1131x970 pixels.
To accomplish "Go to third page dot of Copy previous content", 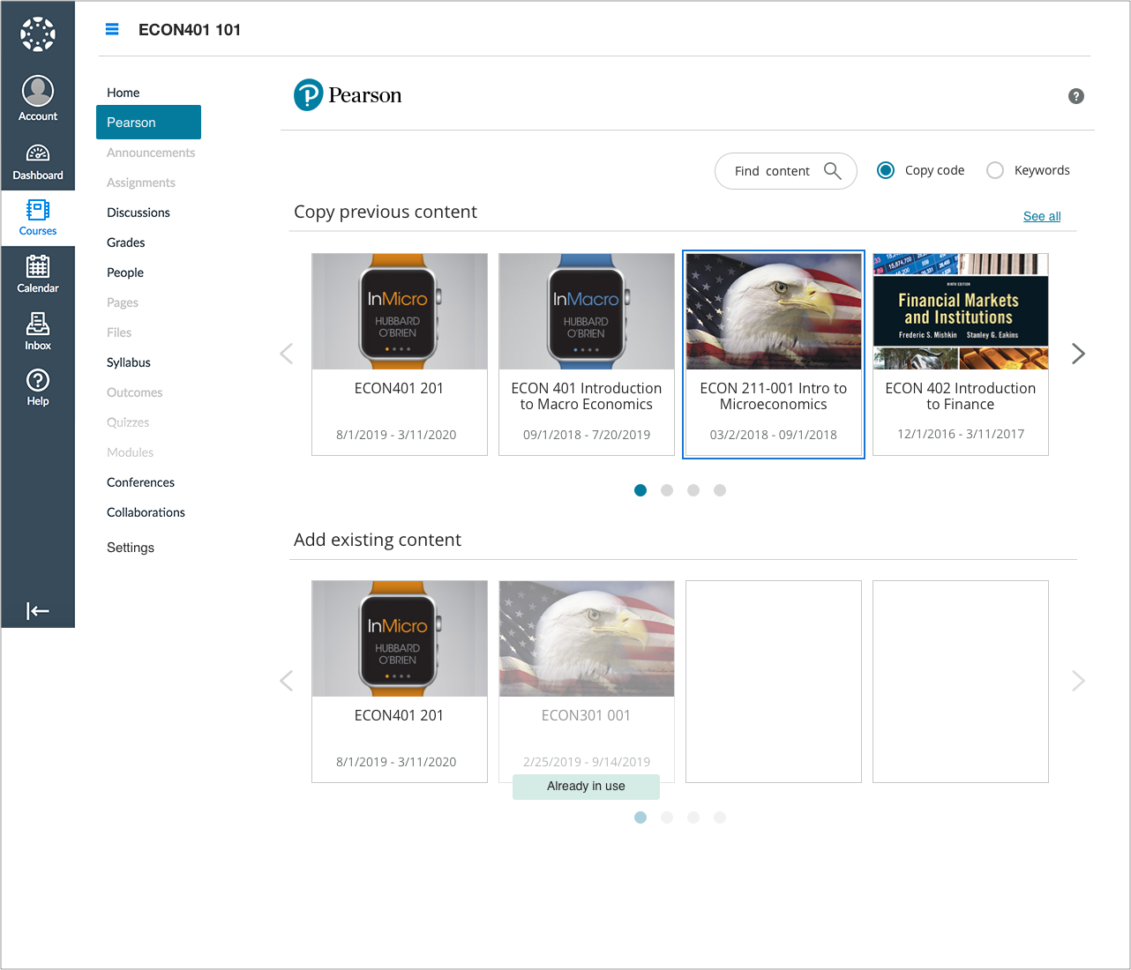I will [x=693, y=490].
